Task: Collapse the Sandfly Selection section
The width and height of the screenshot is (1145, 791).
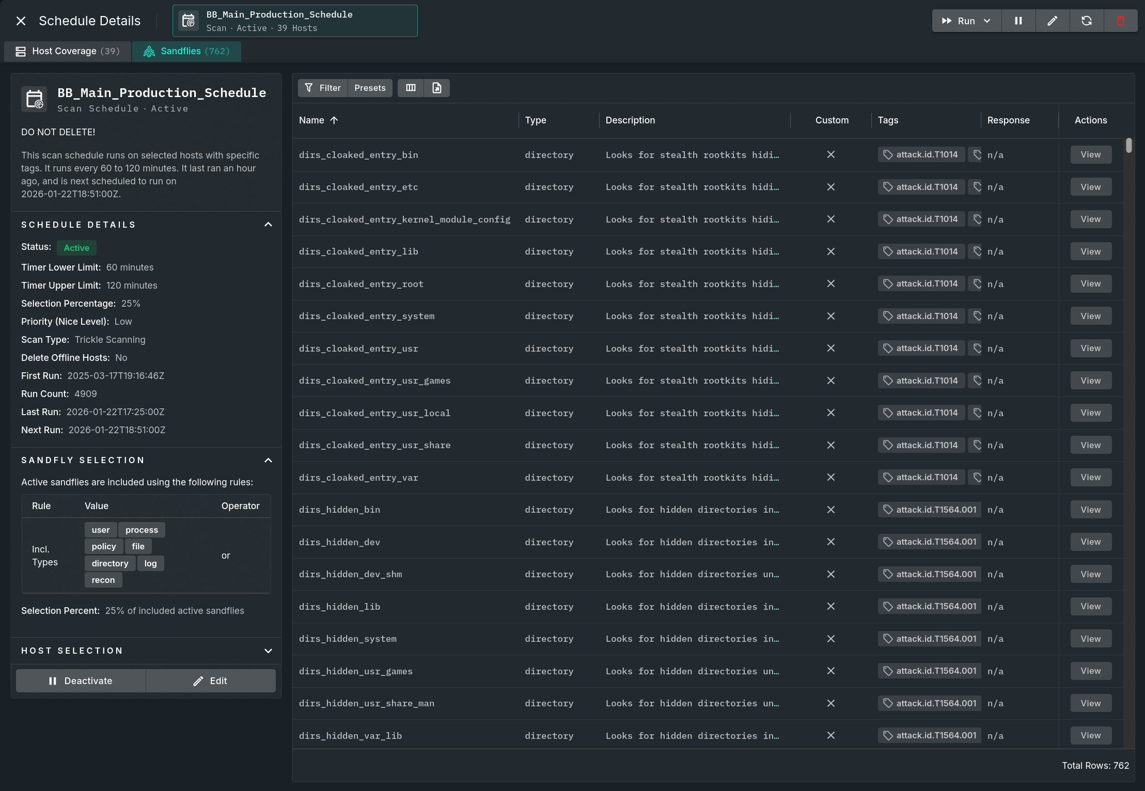Action: click(268, 460)
